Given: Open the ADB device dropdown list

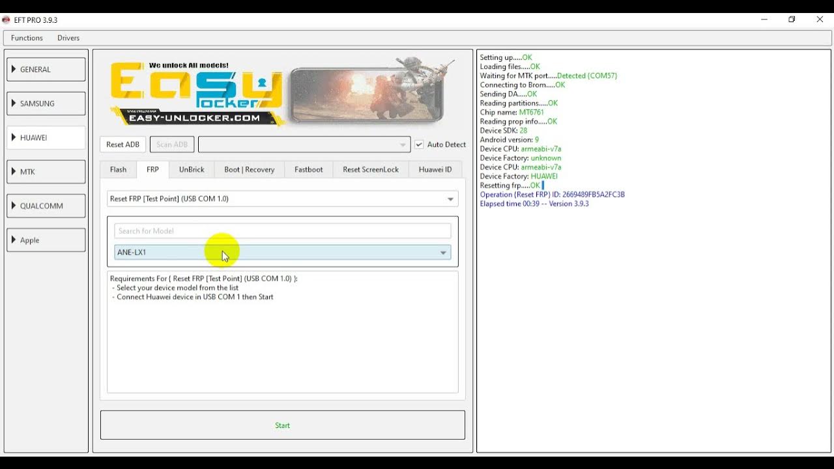Looking at the screenshot, I should coord(304,145).
